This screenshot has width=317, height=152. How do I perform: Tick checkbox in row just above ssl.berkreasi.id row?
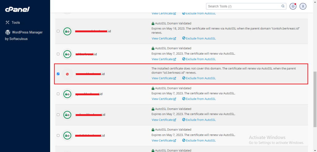(x=58, y=54)
